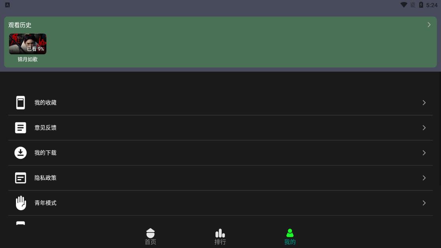Click the 青年模式 hand icon
This screenshot has height=248, width=441.
click(x=21, y=203)
